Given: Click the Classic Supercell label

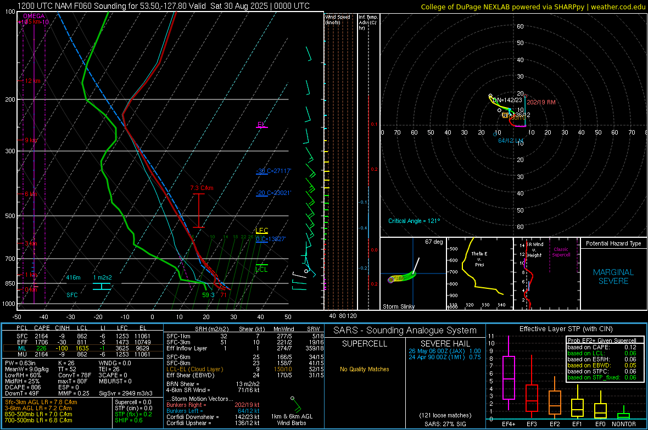Looking at the screenshot, I should tap(561, 252).
